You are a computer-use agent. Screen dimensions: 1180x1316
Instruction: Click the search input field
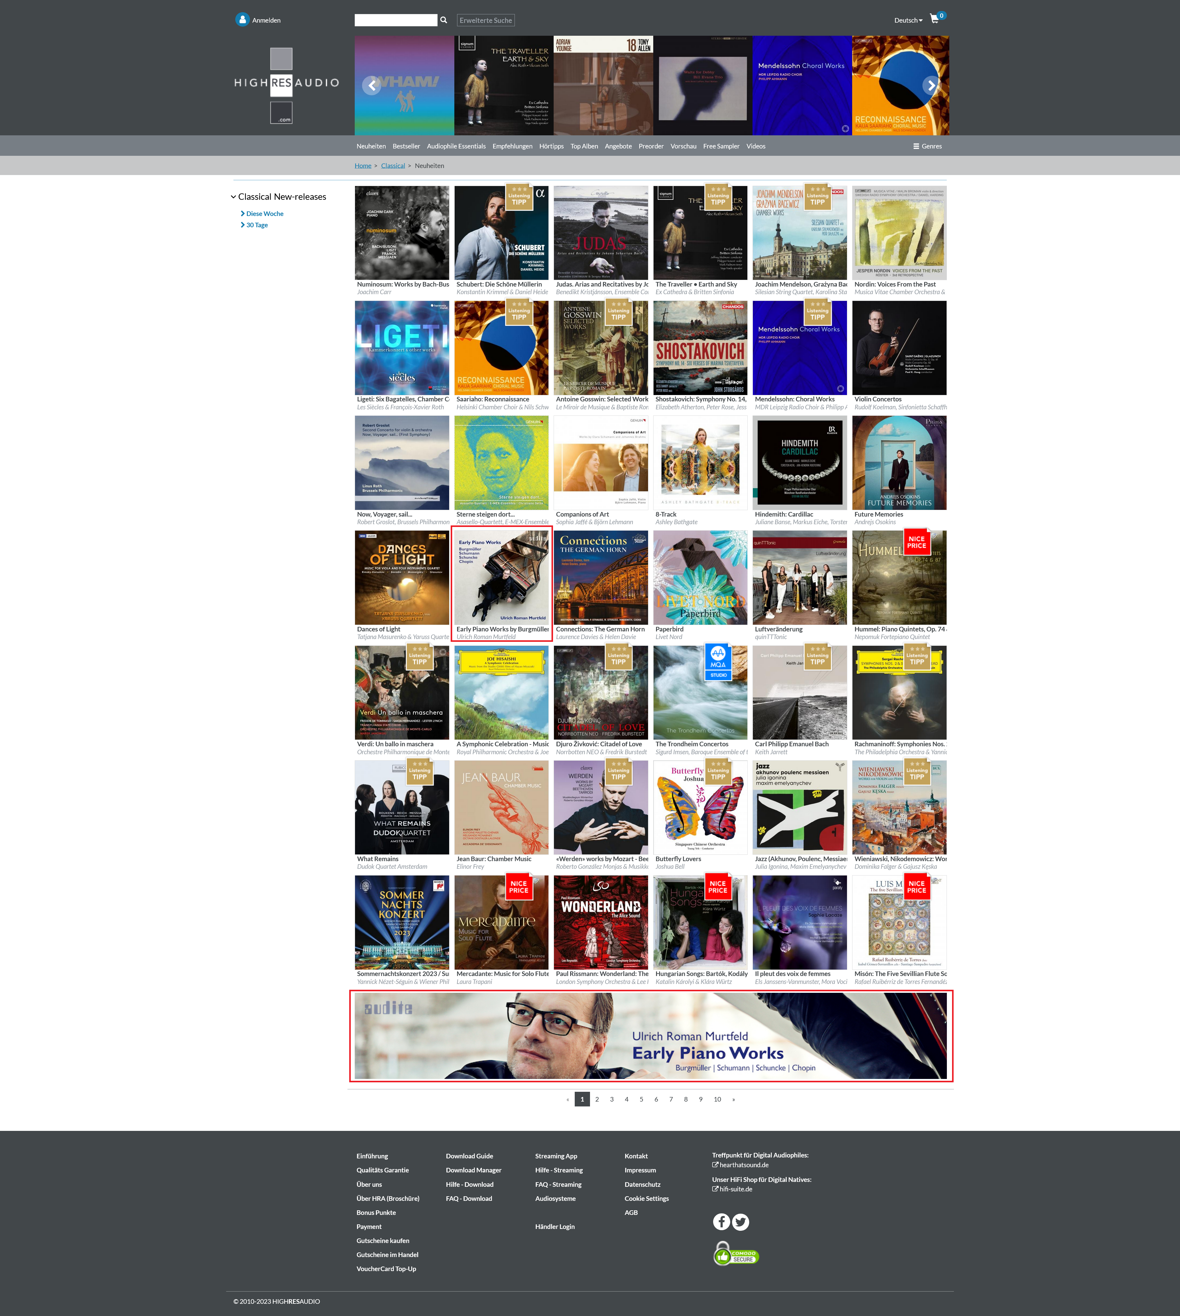tap(395, 20)
